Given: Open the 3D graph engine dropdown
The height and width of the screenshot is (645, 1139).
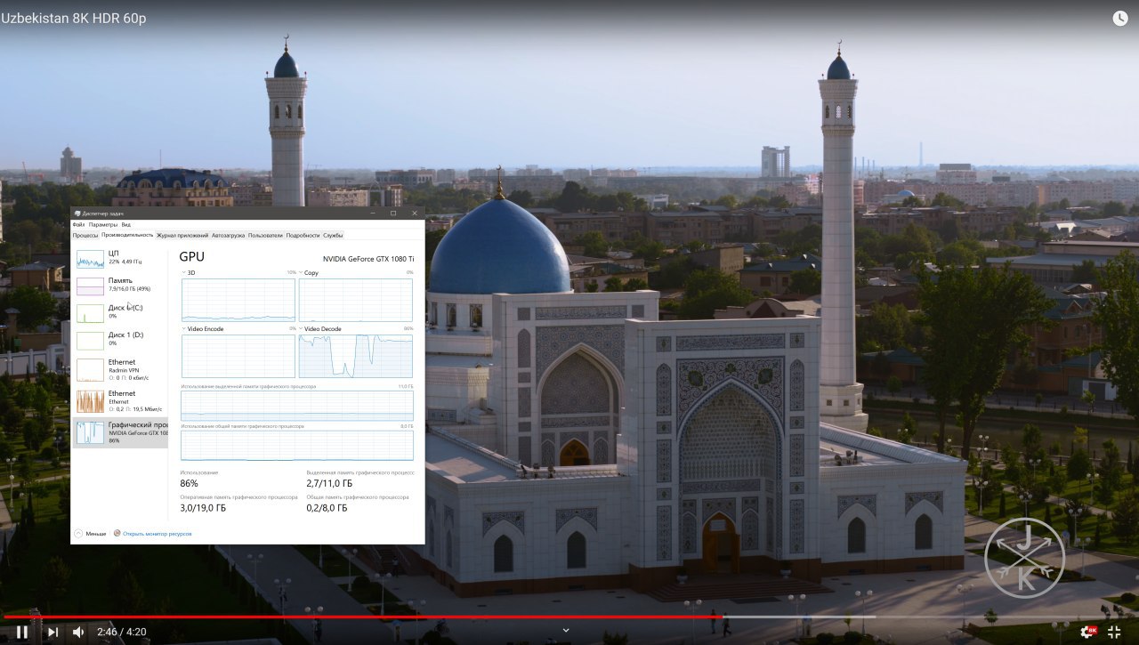Looking at the screenshot, I should (185, 272).
